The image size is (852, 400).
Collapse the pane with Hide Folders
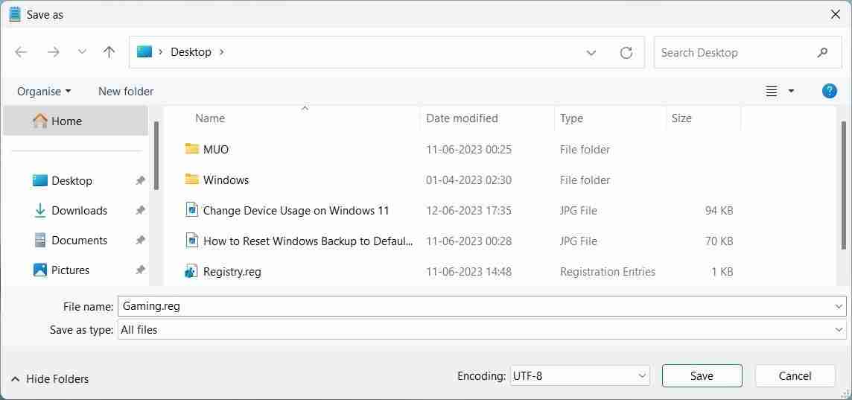tap(50, 379)
